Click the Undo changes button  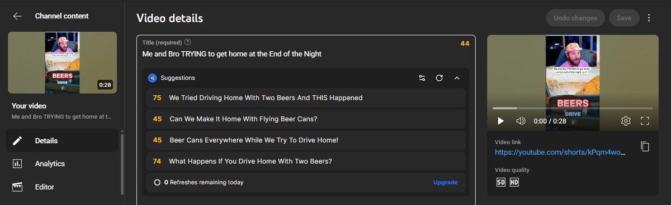(575, 18)
